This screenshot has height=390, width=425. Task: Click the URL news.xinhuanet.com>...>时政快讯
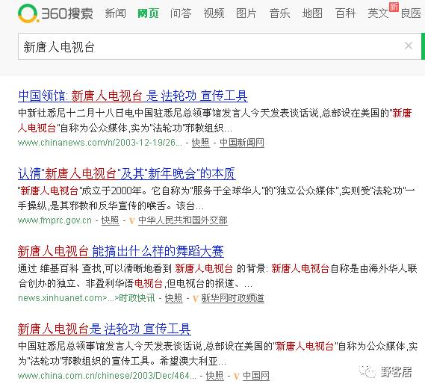click(x=87, y=298)
